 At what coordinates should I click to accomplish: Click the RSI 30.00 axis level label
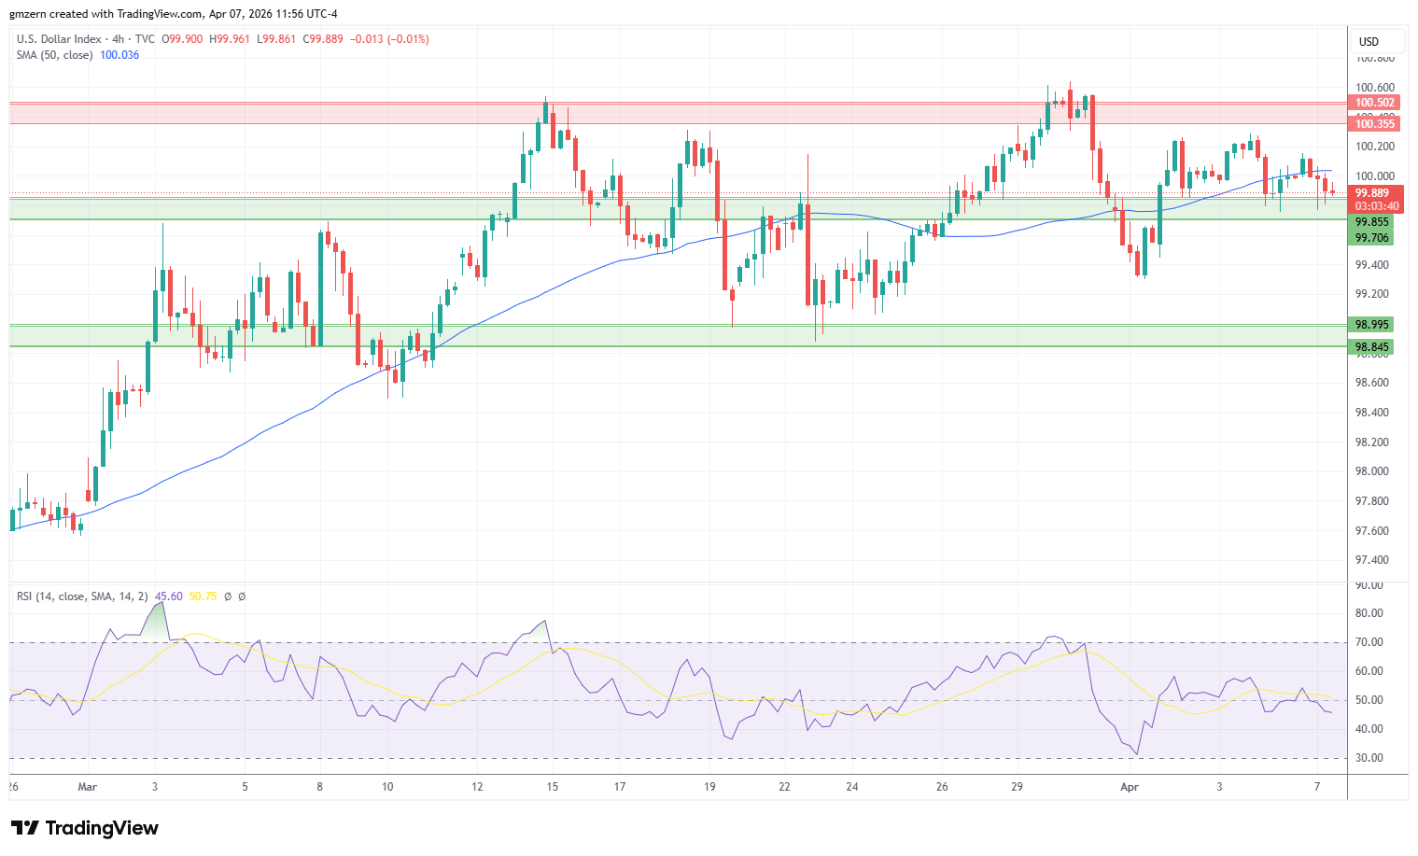1369,758
